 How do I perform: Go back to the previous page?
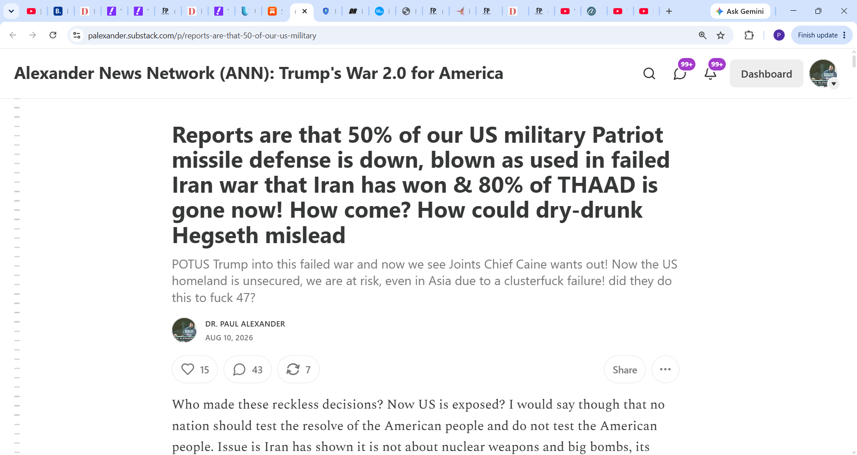point(13,35)
